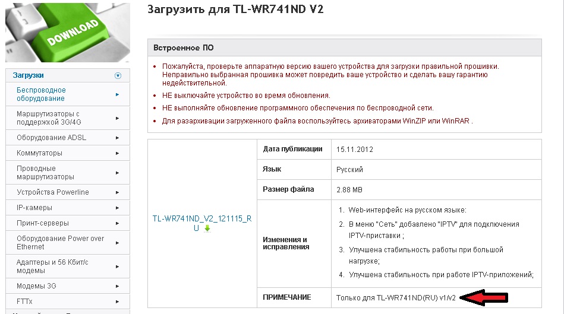Expand arrow beside Адаптеры и 56 Кбит/с модемы
Image resolution: width=564 pixels, height=314 pixels.
(x=117, y=267)
